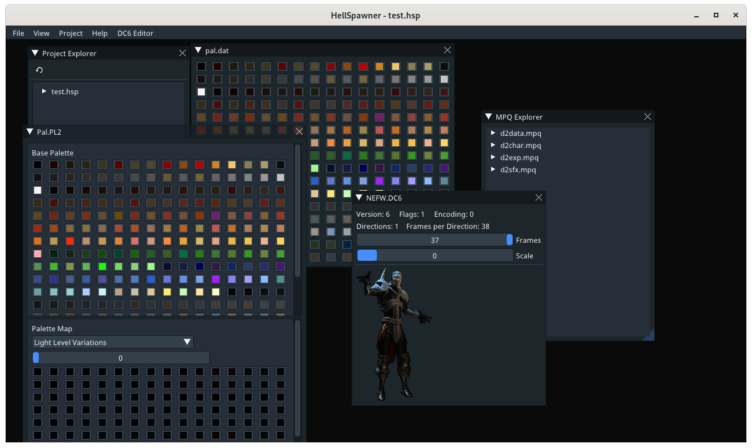Click the 'Base Palette' heading
Viewport: 752px width, 448px height.
point(53,153)
